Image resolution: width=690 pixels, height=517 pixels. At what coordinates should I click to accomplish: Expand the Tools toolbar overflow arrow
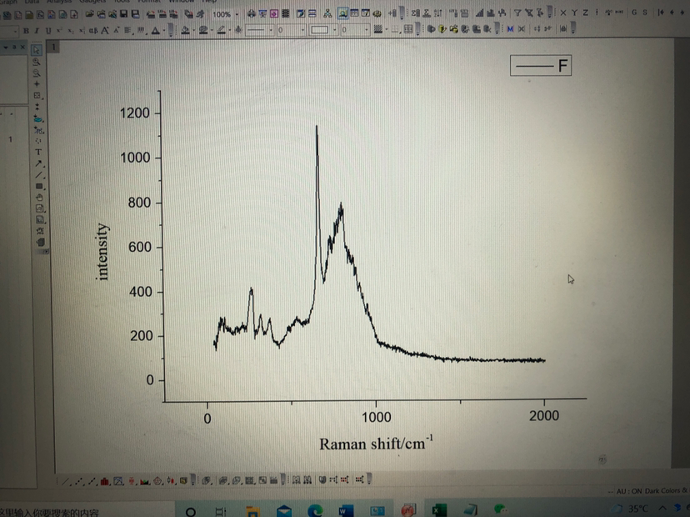pyautogui.click(x=45, y=252)
